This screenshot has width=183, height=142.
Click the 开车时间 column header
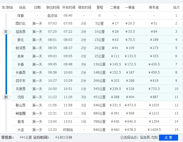(x=69, y=7)
